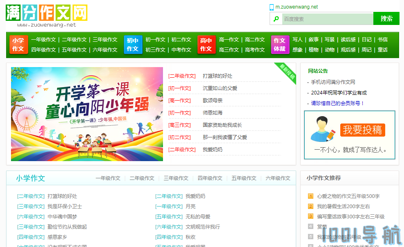This screenshot has height=247, width=404.
Task: Open the article 沉重如山的父爱
Action: coord(220,88)
